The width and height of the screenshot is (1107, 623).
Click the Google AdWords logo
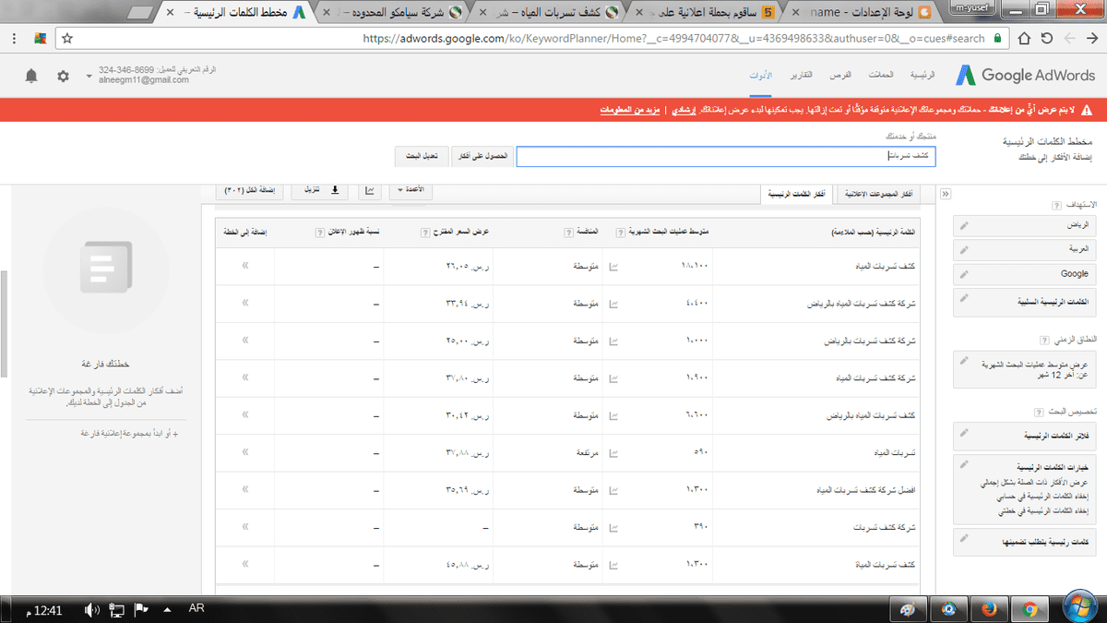(1024, 76)
